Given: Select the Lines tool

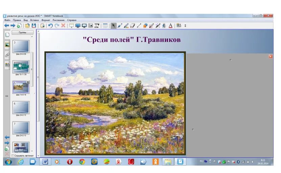Looking at the screenshot, I should [x=139, y=26].
